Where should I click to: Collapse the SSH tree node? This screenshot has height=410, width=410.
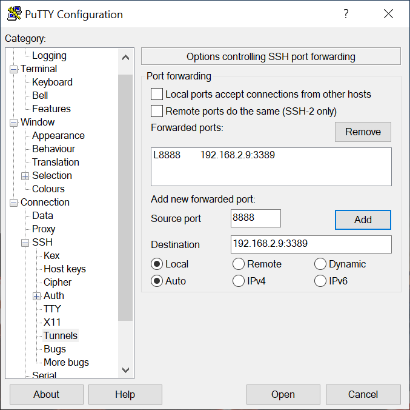point(25,243)
